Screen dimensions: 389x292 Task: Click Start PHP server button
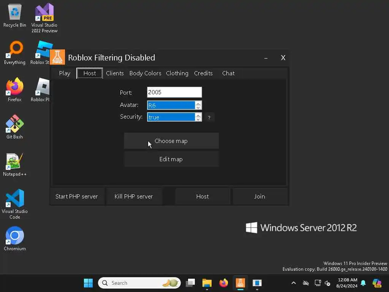(77, 197)
